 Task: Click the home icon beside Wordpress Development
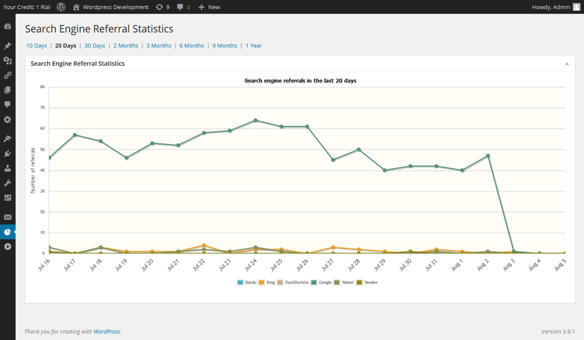point(76,6)
